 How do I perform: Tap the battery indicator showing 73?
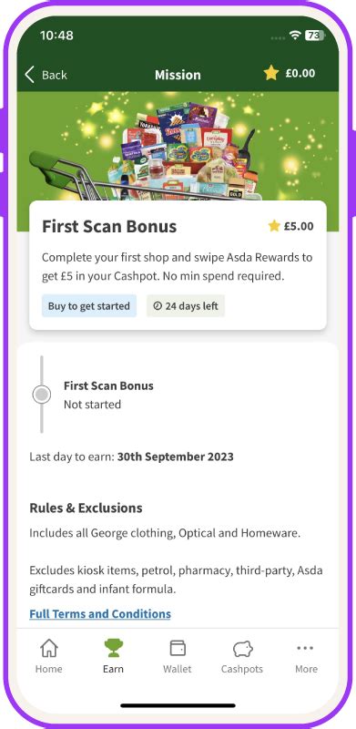pyautogui.click(x=315, y=35)
